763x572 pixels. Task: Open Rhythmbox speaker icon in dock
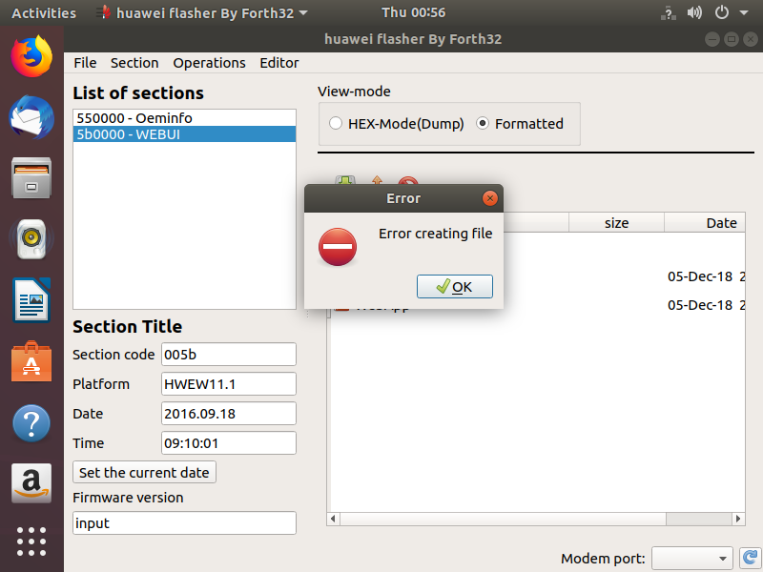point(31,239)
